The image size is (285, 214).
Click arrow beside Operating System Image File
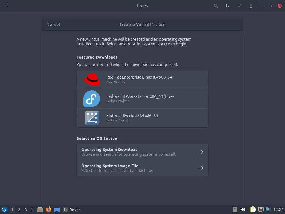[x=201, y=168]
